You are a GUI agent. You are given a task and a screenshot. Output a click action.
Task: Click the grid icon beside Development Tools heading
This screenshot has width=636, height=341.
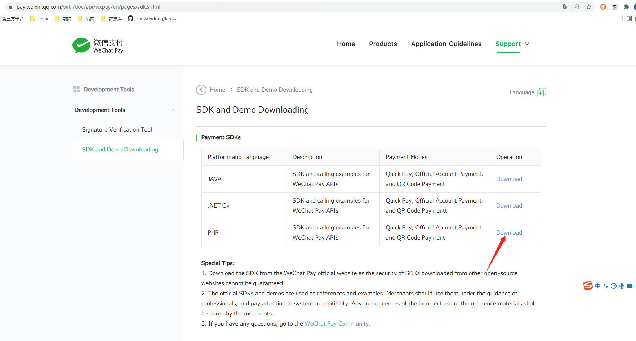(76, 89)
